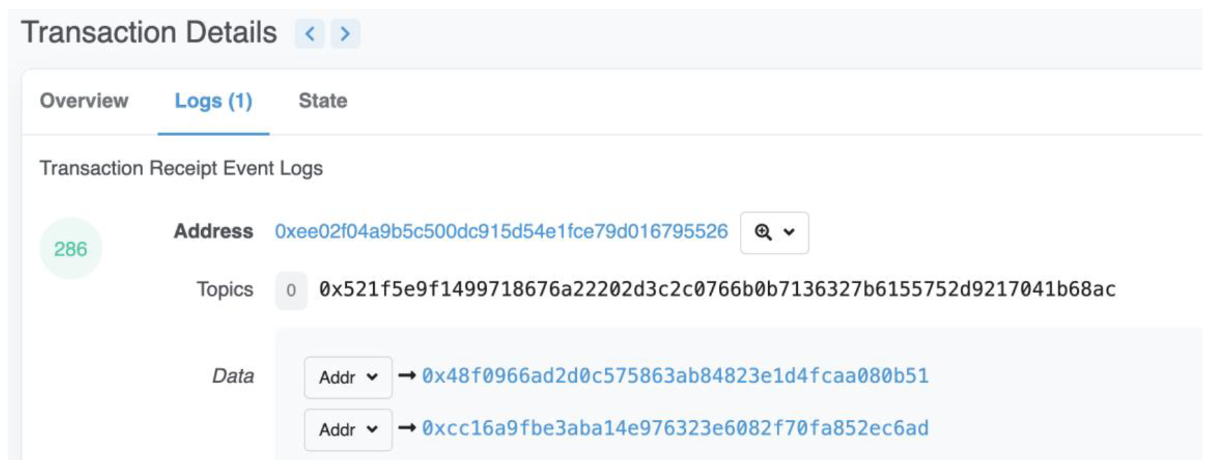Click the topic index 0 badge
Screen dimensions: 1208x466
[x=291, y=291]
